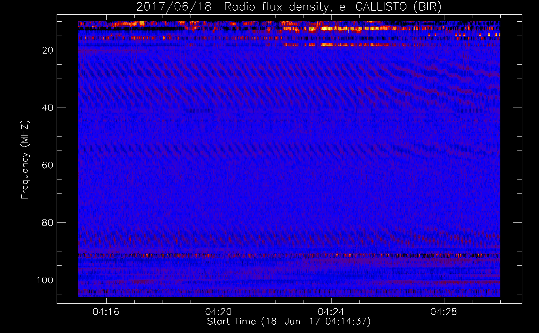Click the spectrogram plot area
This screenshot has height=333, width=539.
pos(289,159)
